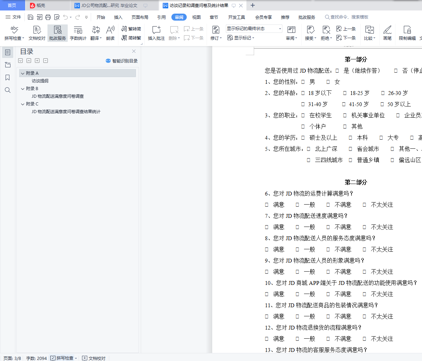422x361 pixels.
Task: Click the Undo arrow icon
Action: pyautogui.click(x=66, y=17)
